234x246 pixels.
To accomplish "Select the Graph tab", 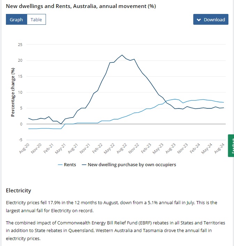I will (x=16, y=20).
